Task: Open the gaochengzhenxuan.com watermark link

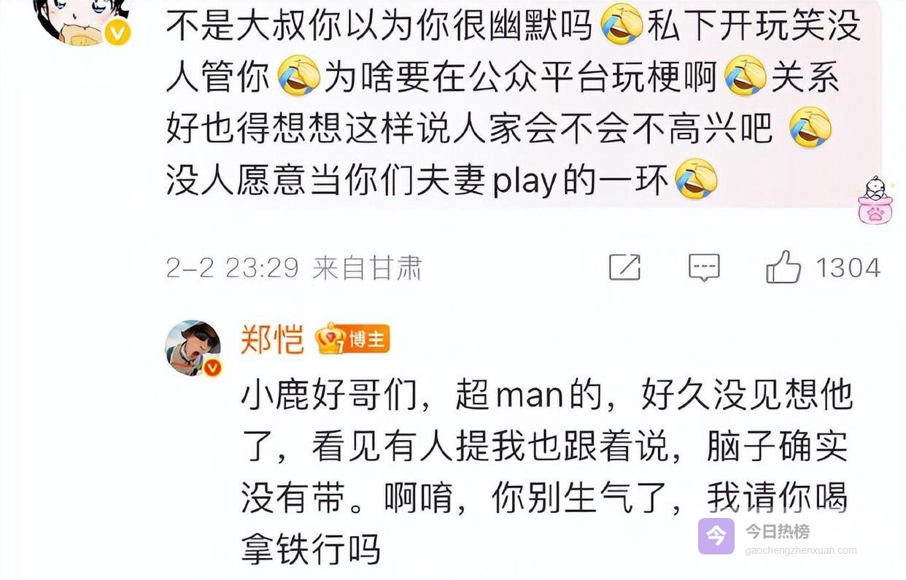Action: tap(801, 551)
